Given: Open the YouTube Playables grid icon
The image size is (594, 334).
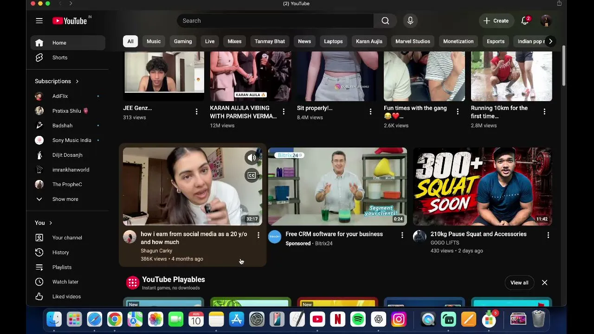Looking at the screenshot, I should tap(133, 283).
